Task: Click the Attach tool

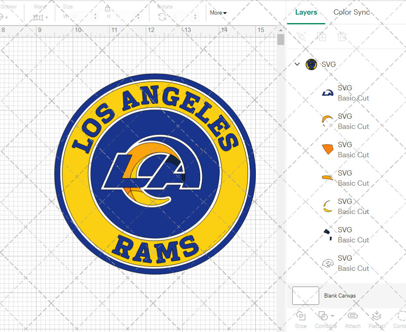Action: 353,320
